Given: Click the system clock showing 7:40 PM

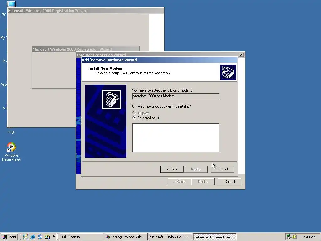Looking at the screenshot, I should [309, 237].
